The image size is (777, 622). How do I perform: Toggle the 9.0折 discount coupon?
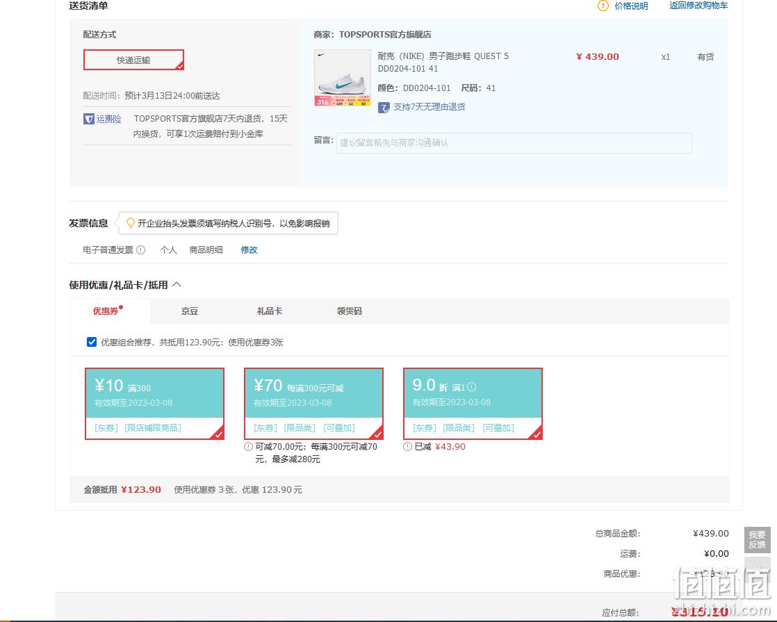473,404
